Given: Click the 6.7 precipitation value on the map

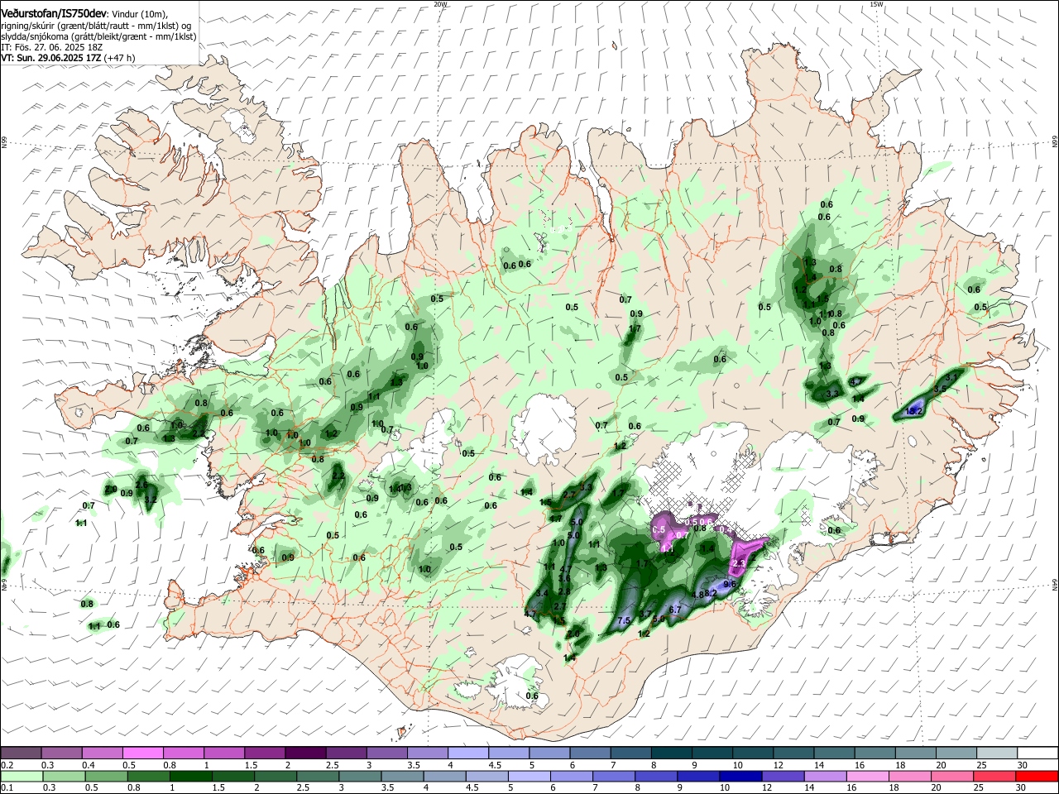Looking at the screenshot, I should tap(674, 610).
